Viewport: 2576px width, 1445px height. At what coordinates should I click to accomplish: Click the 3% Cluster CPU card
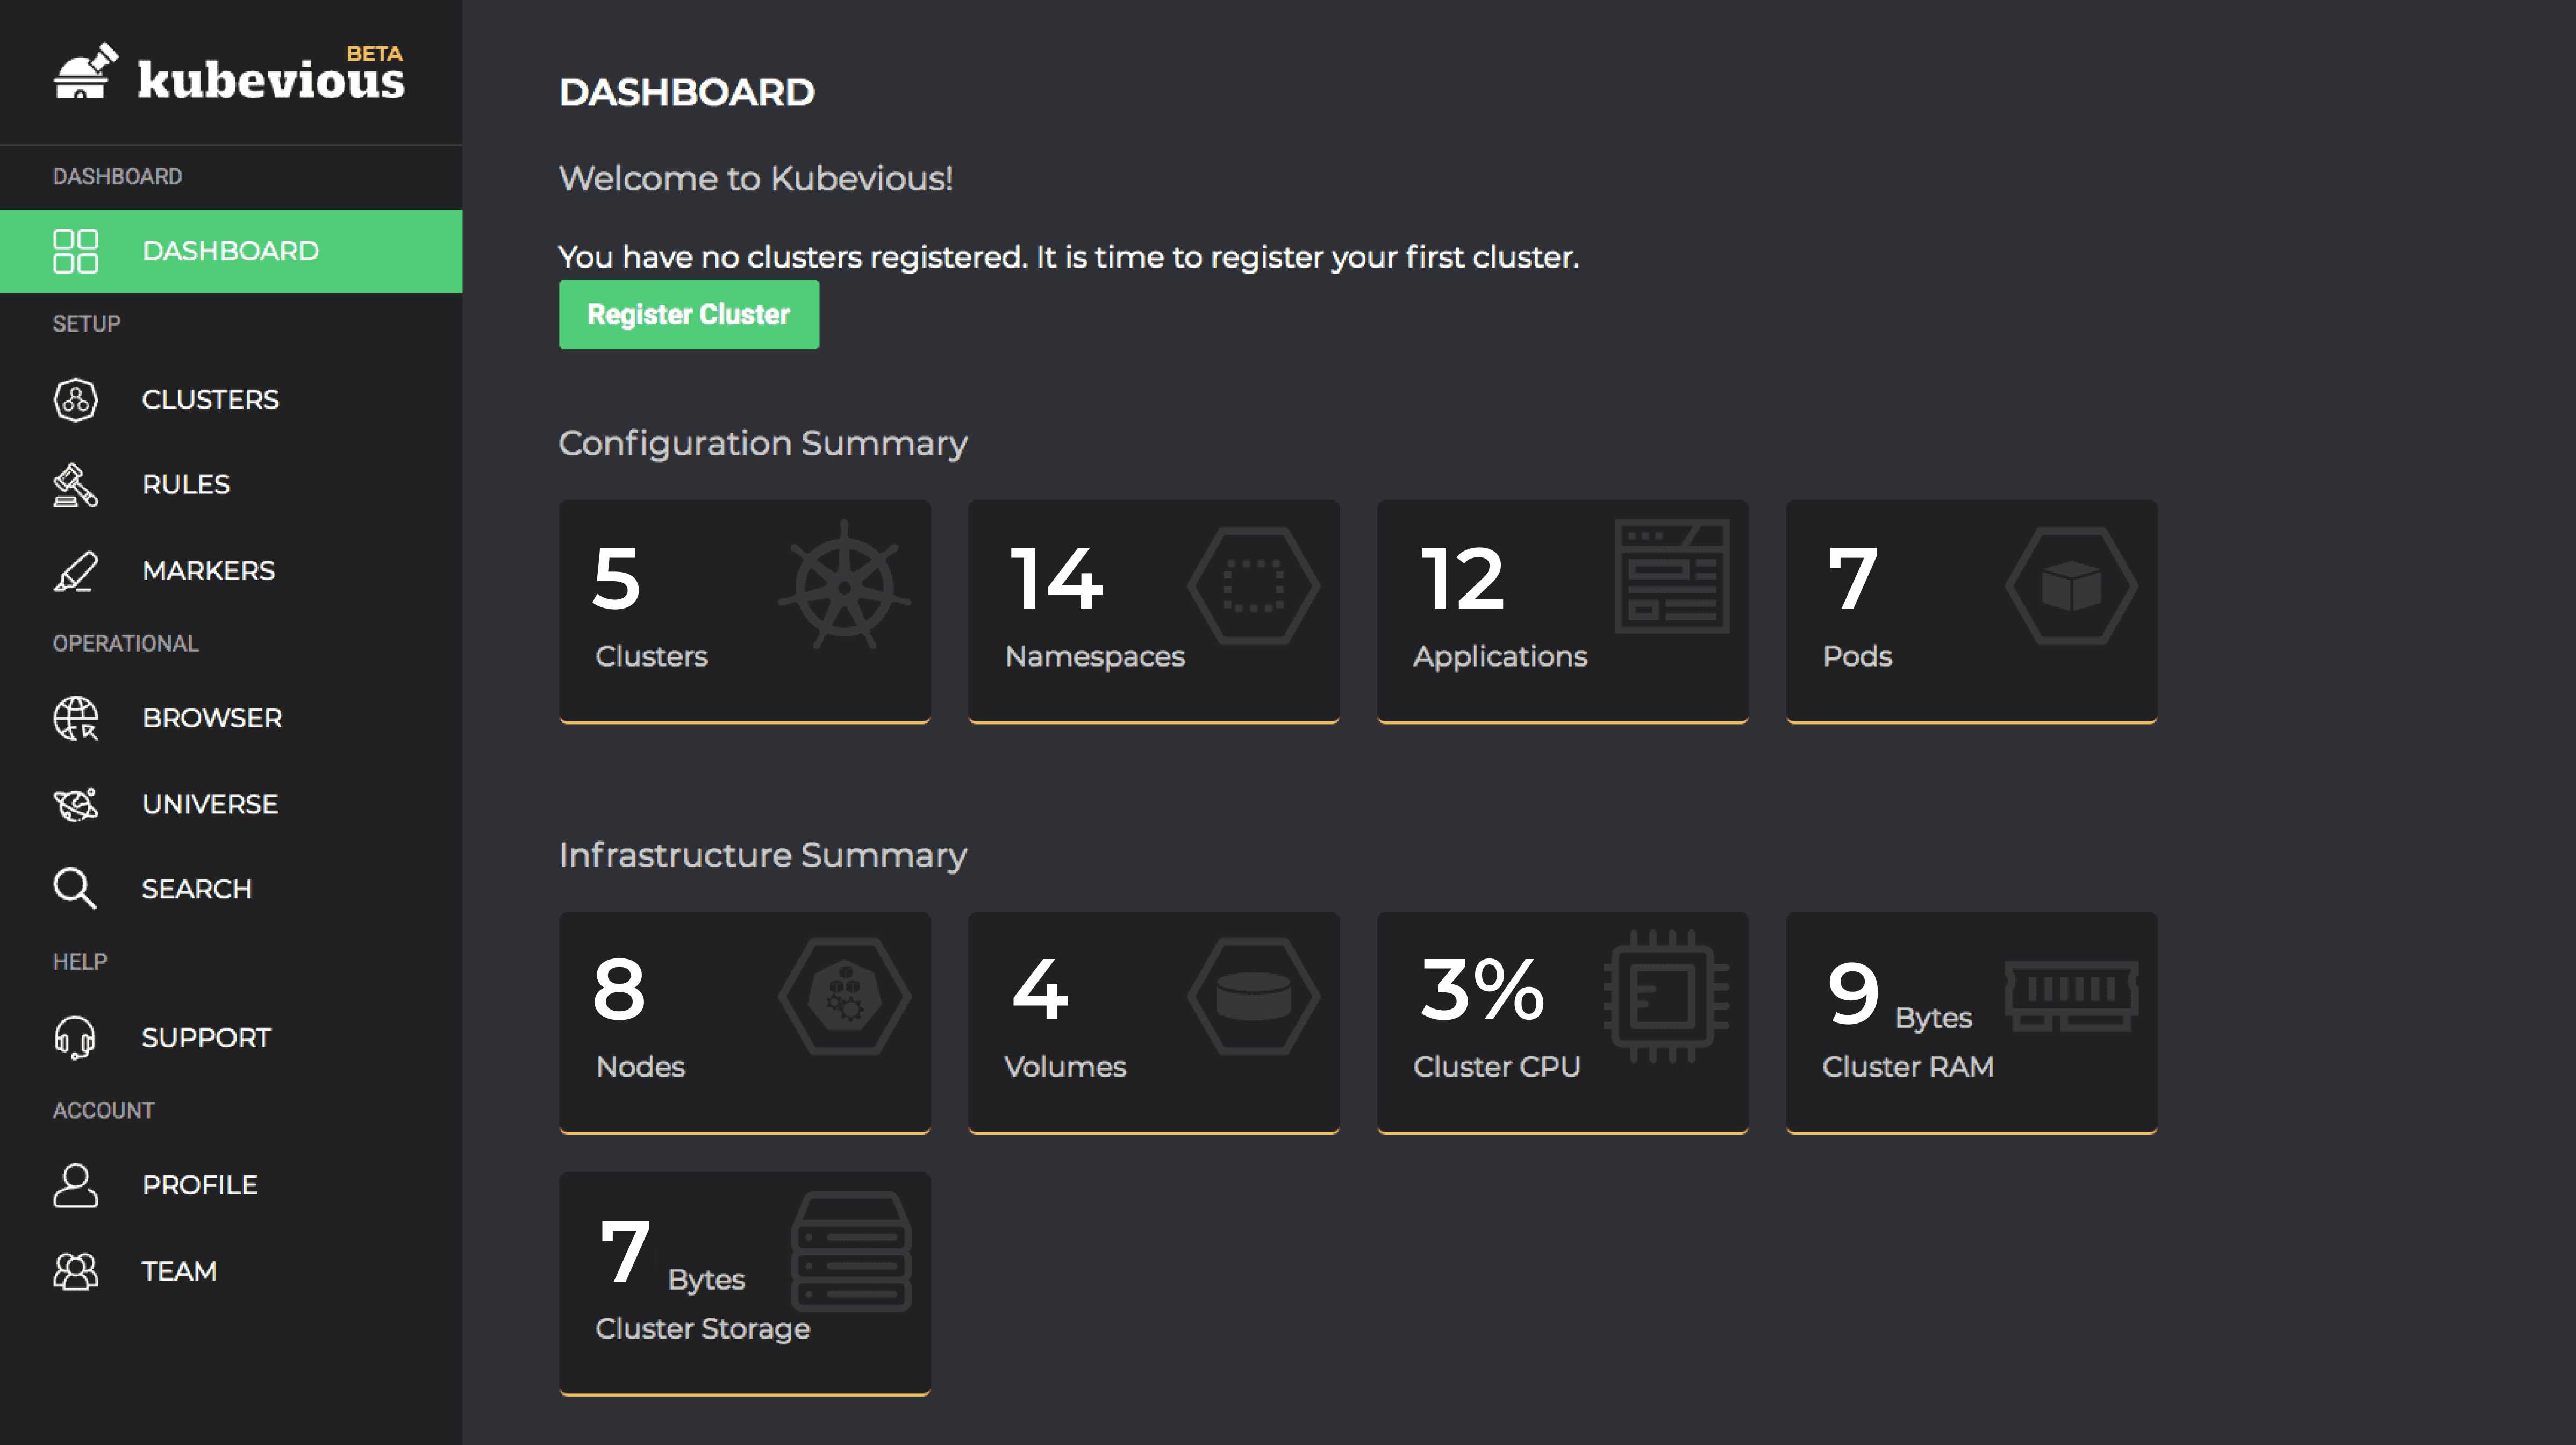tap(1562, 1021)
